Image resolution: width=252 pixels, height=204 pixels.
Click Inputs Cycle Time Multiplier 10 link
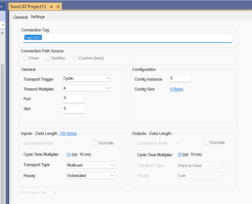point(68,154)
